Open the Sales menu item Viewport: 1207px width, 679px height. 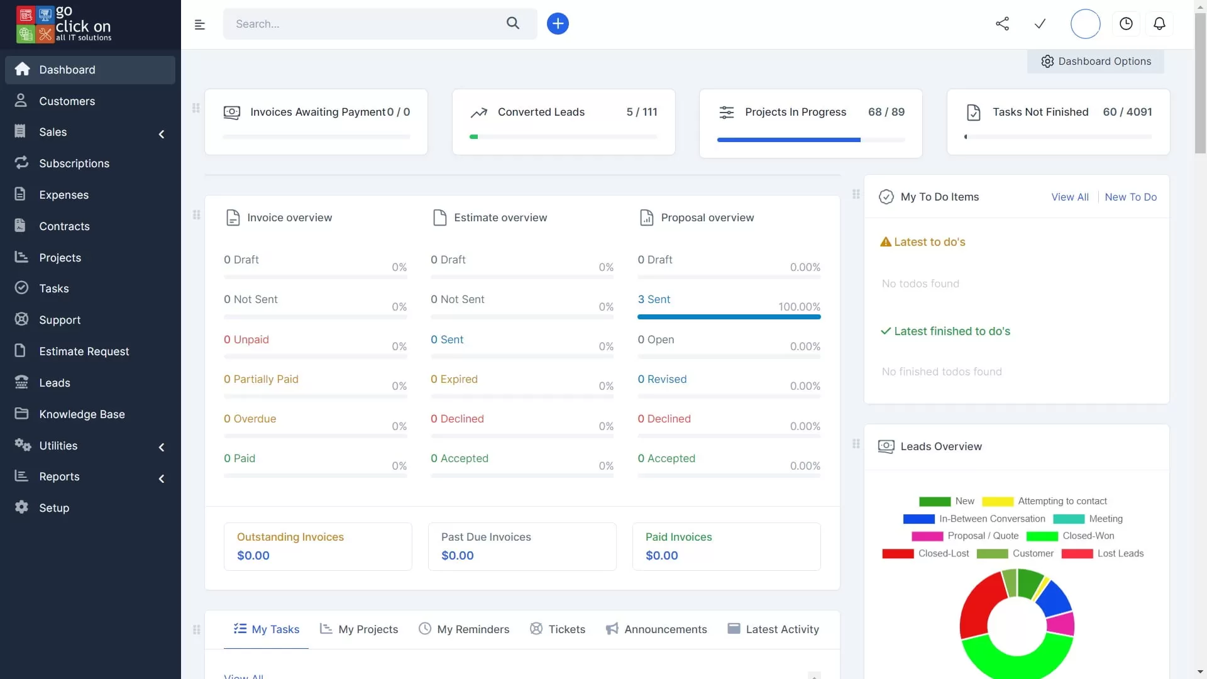[x=90, y=132]
